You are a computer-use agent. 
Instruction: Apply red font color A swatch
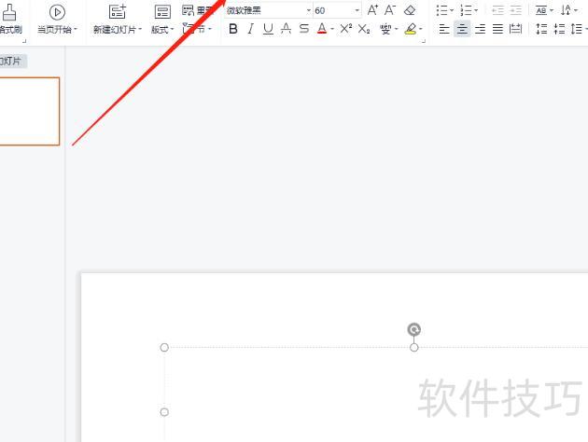coord(322,29)
